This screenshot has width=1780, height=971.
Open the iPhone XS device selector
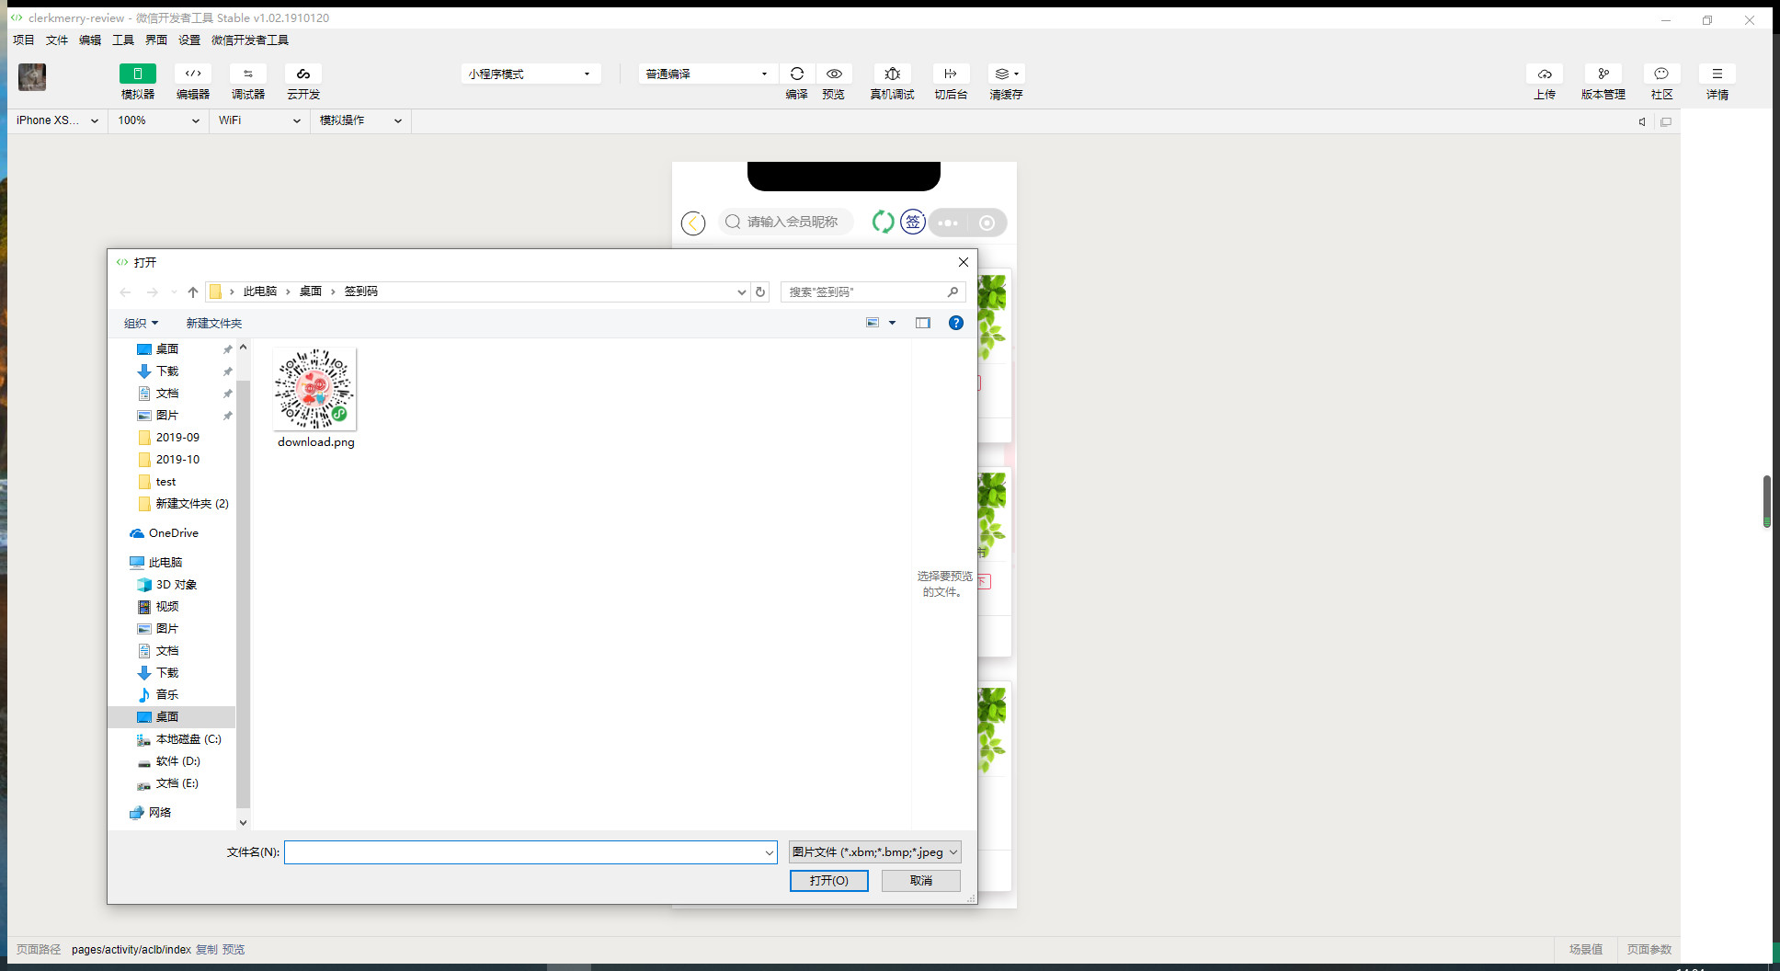point(57,120)
